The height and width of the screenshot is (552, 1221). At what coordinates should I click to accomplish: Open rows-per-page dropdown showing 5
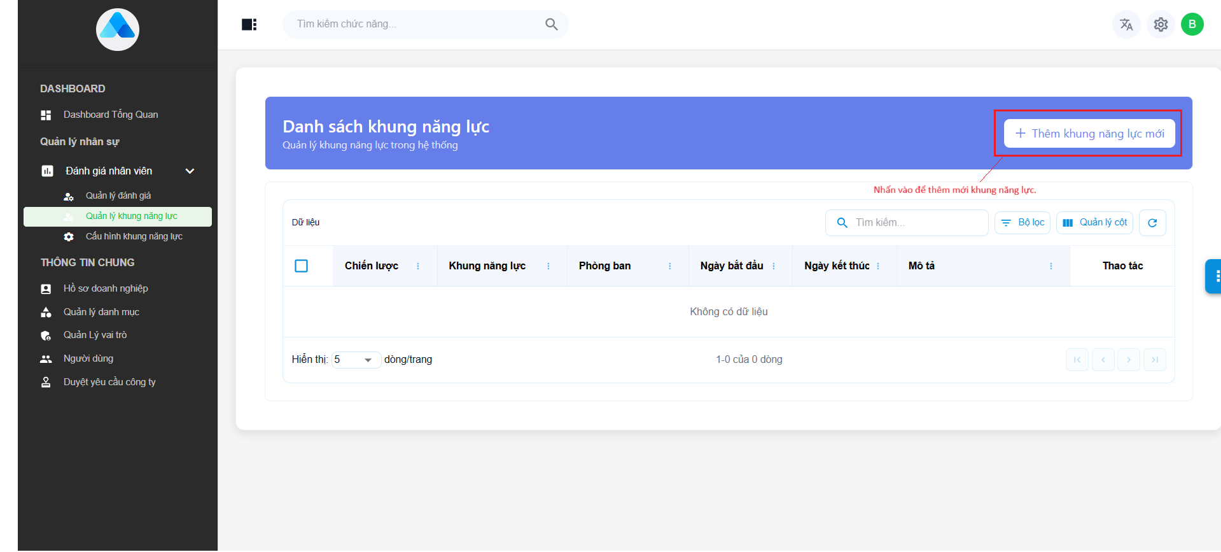(356, 360)
